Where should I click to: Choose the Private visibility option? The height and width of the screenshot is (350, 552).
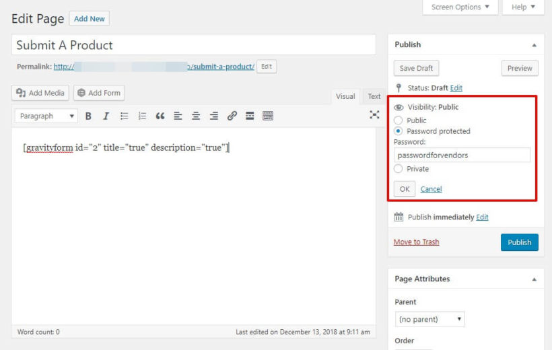click(398, 169)
